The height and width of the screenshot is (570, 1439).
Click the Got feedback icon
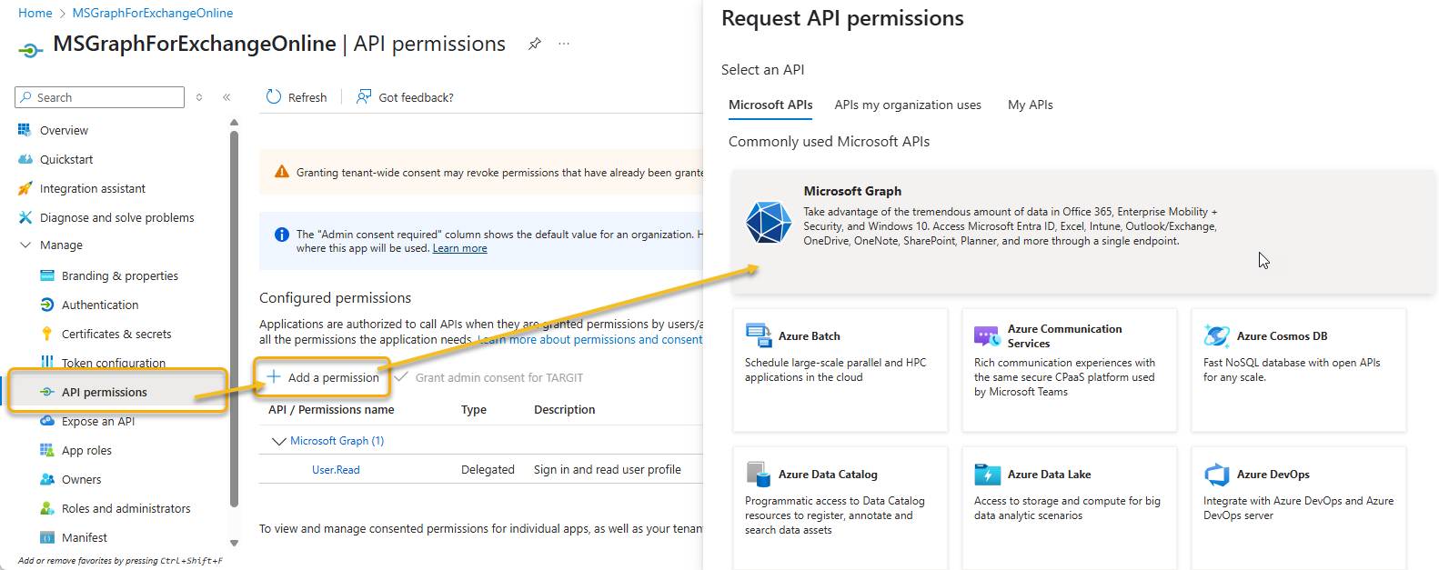tap(364, 97)
